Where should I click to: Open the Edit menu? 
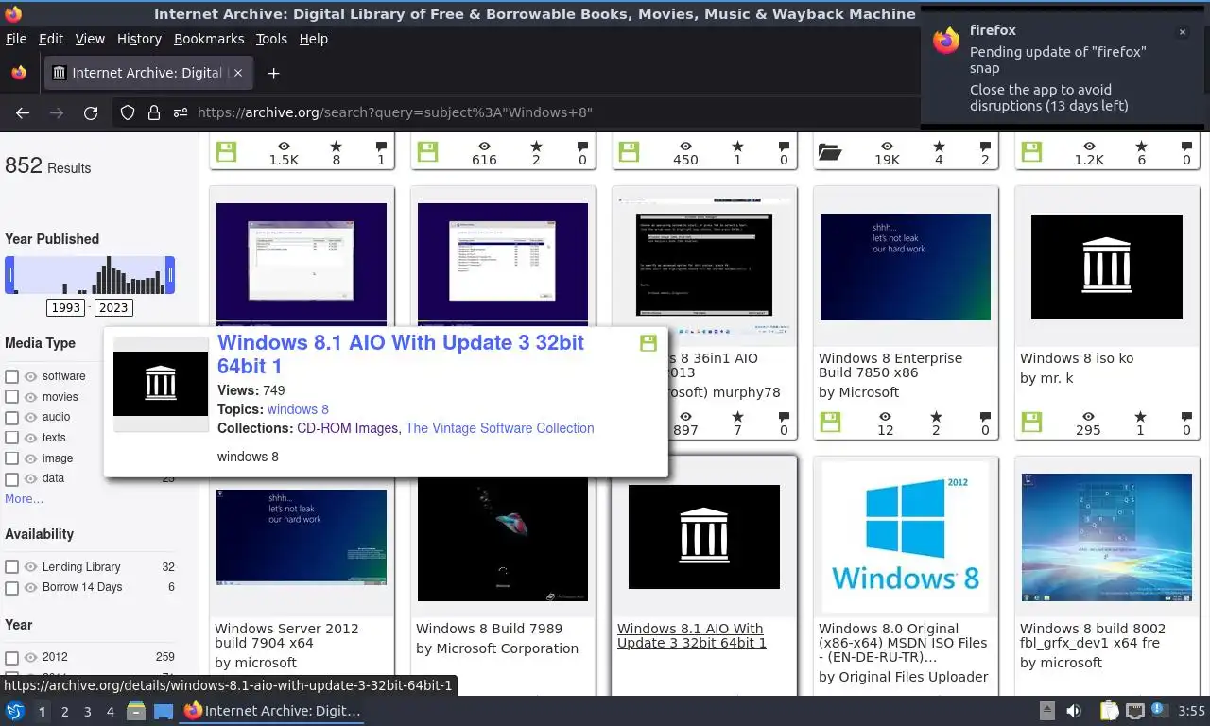tap(51, 39)
